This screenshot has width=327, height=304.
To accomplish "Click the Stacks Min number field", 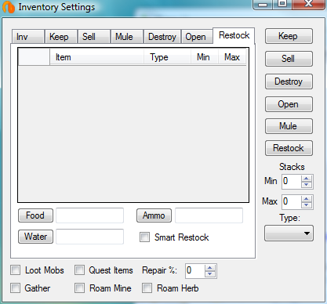I will 292,182.
